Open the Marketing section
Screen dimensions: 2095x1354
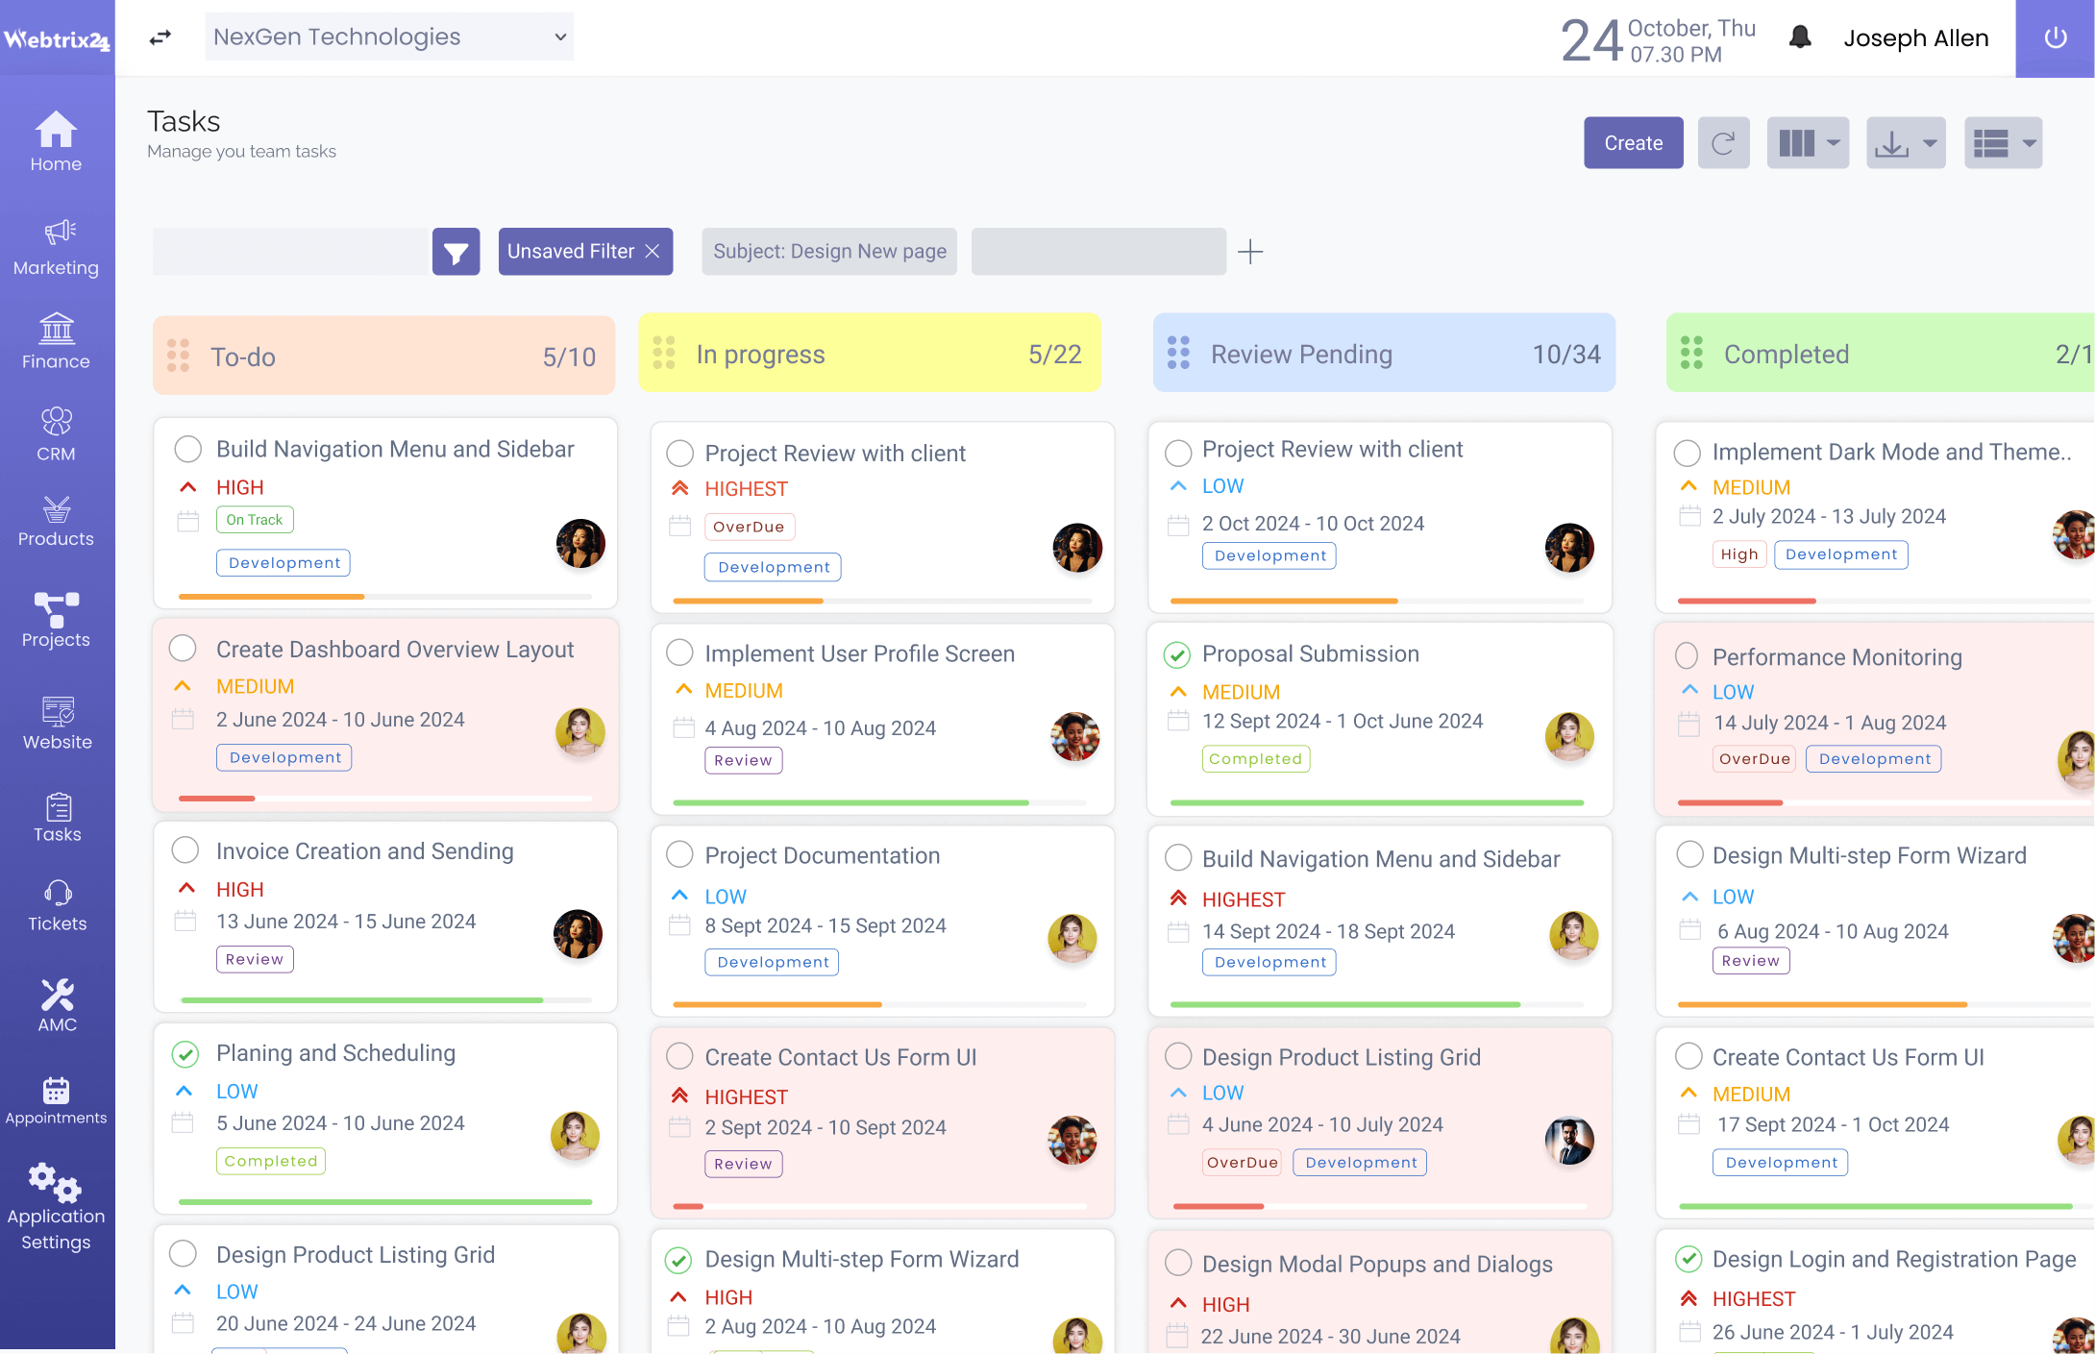pyautogui.click(x=57, y=251)
